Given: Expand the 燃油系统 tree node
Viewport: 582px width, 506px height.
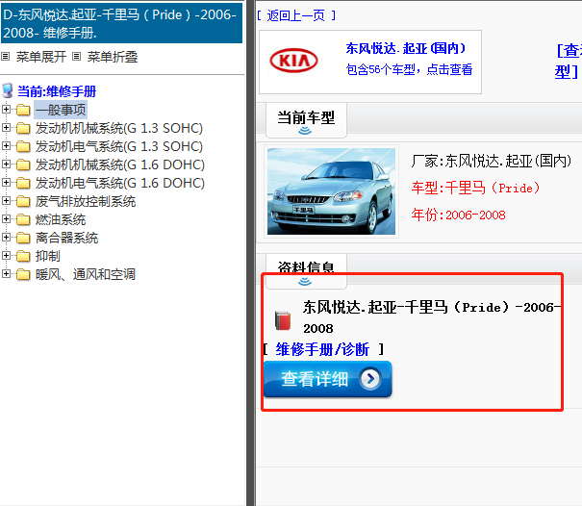Looking at the screenshot, I should [x=6, y=218].
